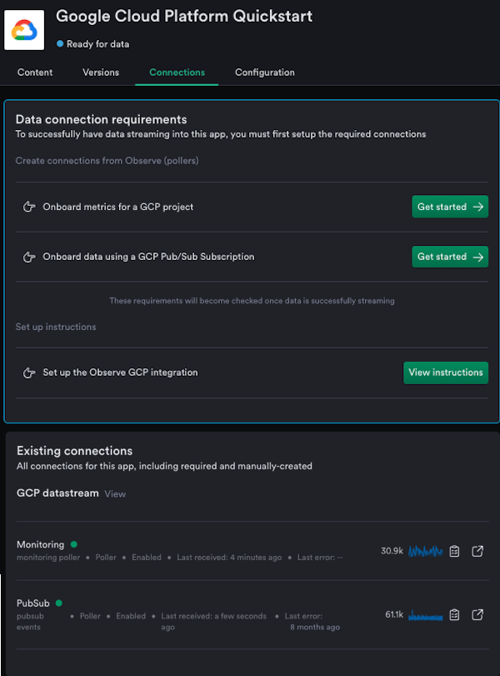The width and height of the screenshot is (500, 676).
Task: Open the external link icon for Monitoring
Action: click(477, 551)
